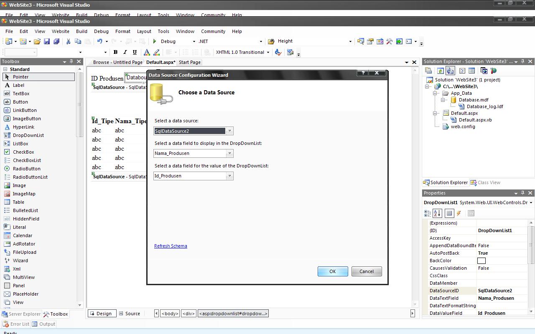Switch Properties to Categorized view
This screenshot has width=535, height=334.
pyautogui.click(x=428, y=213)
